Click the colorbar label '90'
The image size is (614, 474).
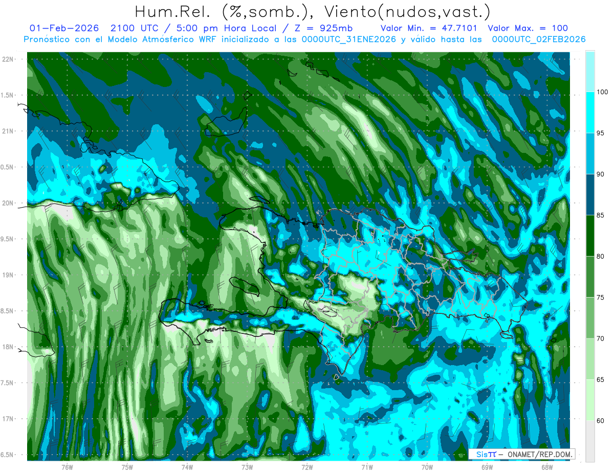coord(602,174)
